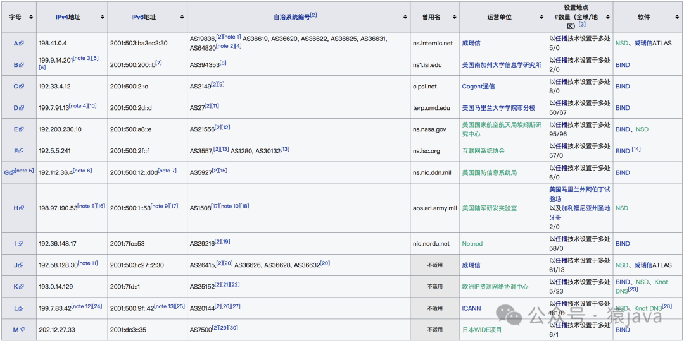The width and height of the screenshot is (684, 343).
Task: Open external link icon beside letter D
Action: [x=22, y=108]
